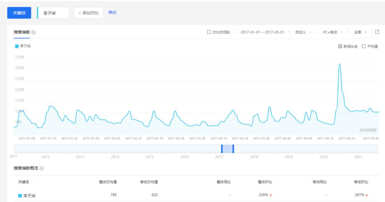Click the 李子柒 legend color swatch above chart
385x202 pixels.
point(17,46)
